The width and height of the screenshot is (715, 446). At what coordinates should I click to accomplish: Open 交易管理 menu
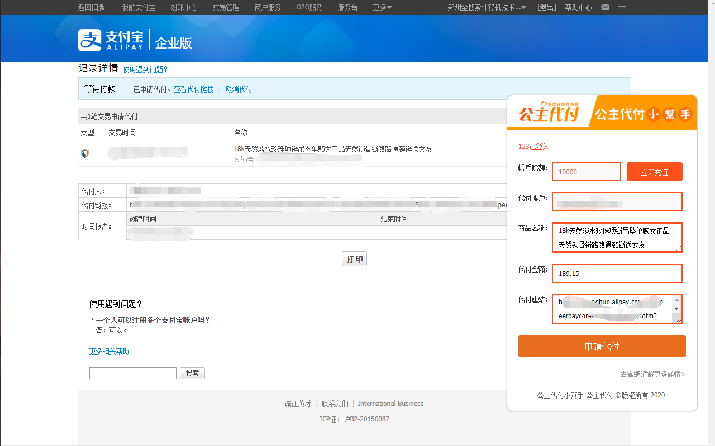coord(226,7)
